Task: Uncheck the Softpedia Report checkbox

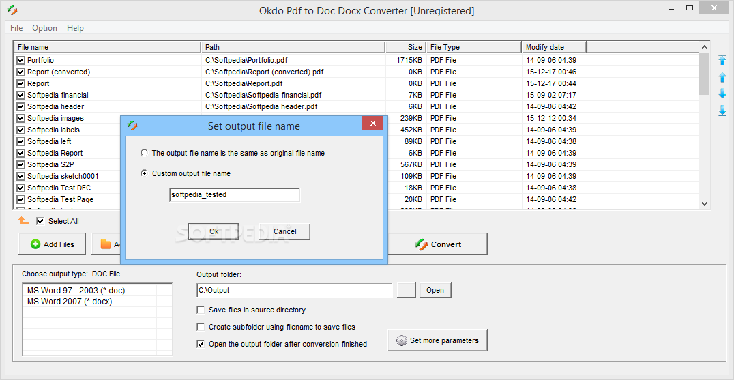Action: [20, 153]
